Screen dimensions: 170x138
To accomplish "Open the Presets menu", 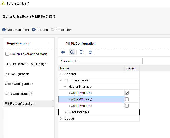I will (42, 30).
